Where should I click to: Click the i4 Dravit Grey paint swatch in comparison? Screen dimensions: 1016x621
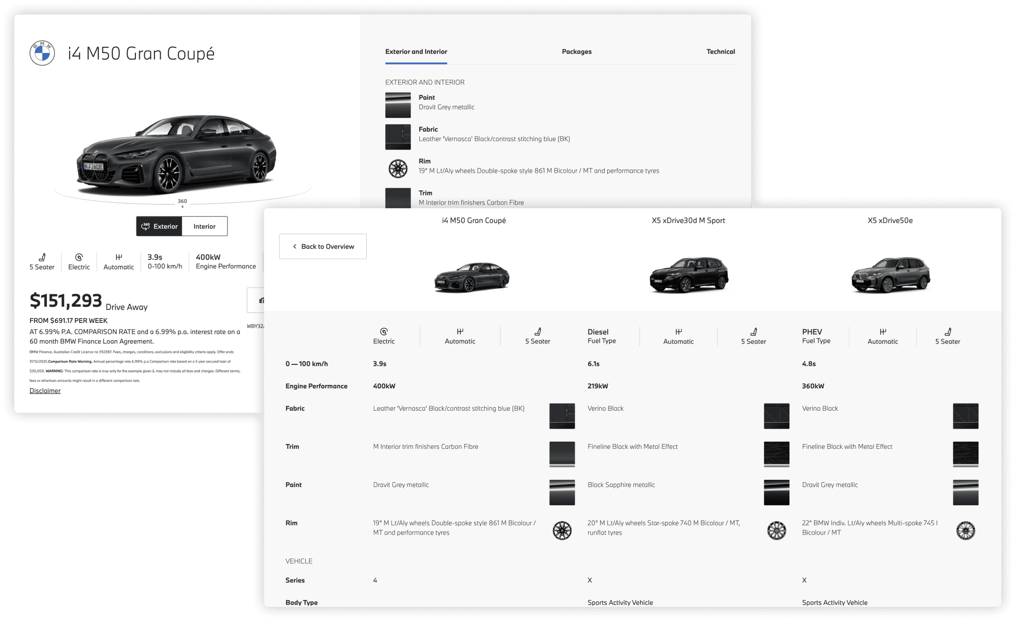562,492
